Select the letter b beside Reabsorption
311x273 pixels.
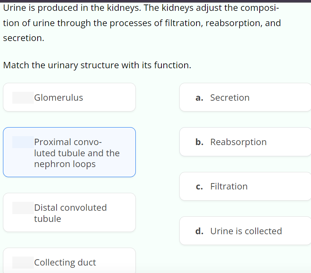(x=199, y=142)
